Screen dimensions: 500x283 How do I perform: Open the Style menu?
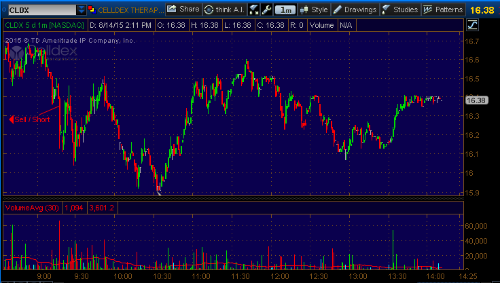coord(314,10)
